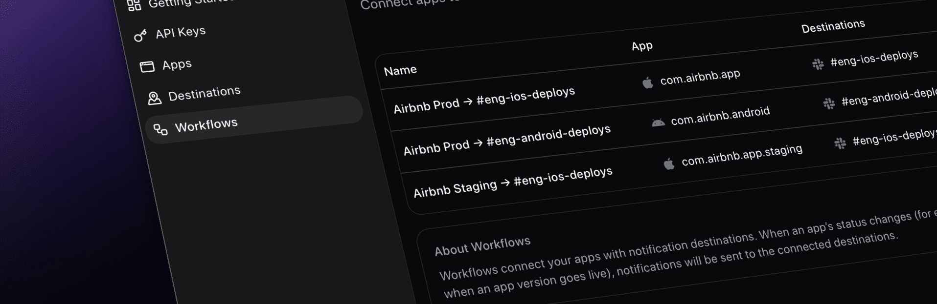
Task: Click Slack icon in first workflow row
Action: (818, 64)
